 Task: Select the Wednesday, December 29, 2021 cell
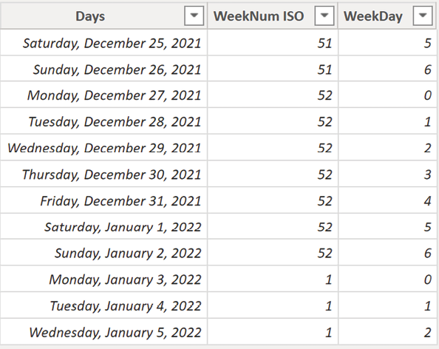click(103, 148)
